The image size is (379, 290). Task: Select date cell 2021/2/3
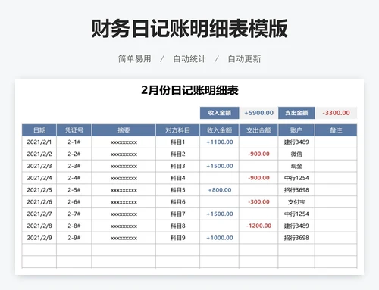coord(39,166)
